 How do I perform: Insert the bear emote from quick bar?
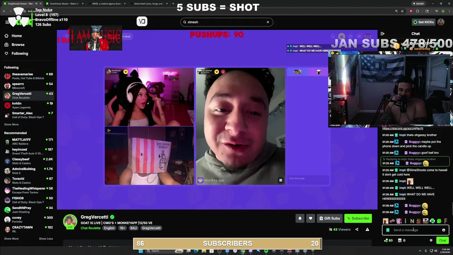[x=419, y=221]
